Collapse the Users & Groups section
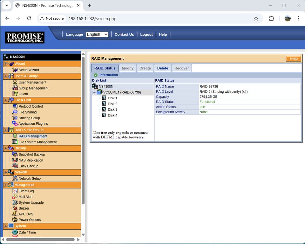 (x=6, y=76)
